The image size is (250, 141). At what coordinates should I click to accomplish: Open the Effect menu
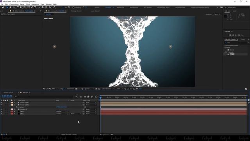coord(28,4)
